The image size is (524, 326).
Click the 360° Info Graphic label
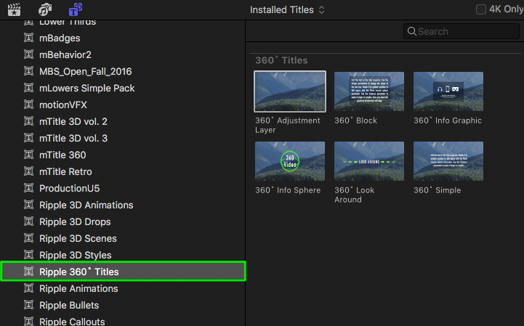click(448, 121)
